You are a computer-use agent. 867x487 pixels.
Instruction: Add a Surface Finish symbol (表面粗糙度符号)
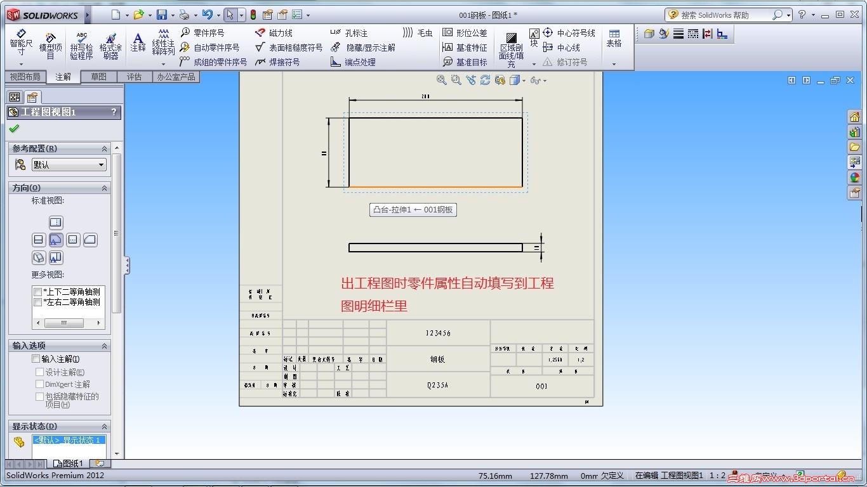288,48
